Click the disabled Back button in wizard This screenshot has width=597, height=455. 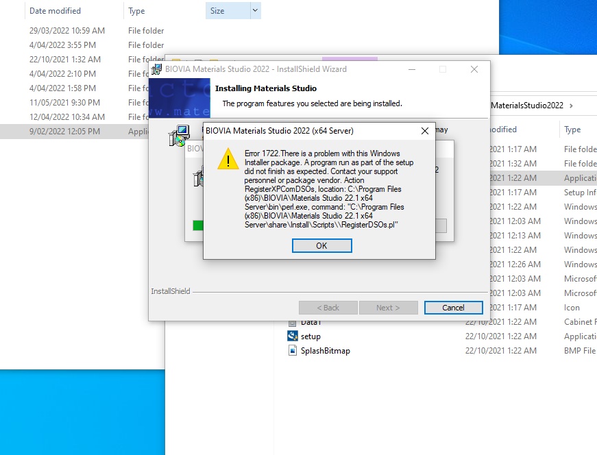click(x=328, y=308)
